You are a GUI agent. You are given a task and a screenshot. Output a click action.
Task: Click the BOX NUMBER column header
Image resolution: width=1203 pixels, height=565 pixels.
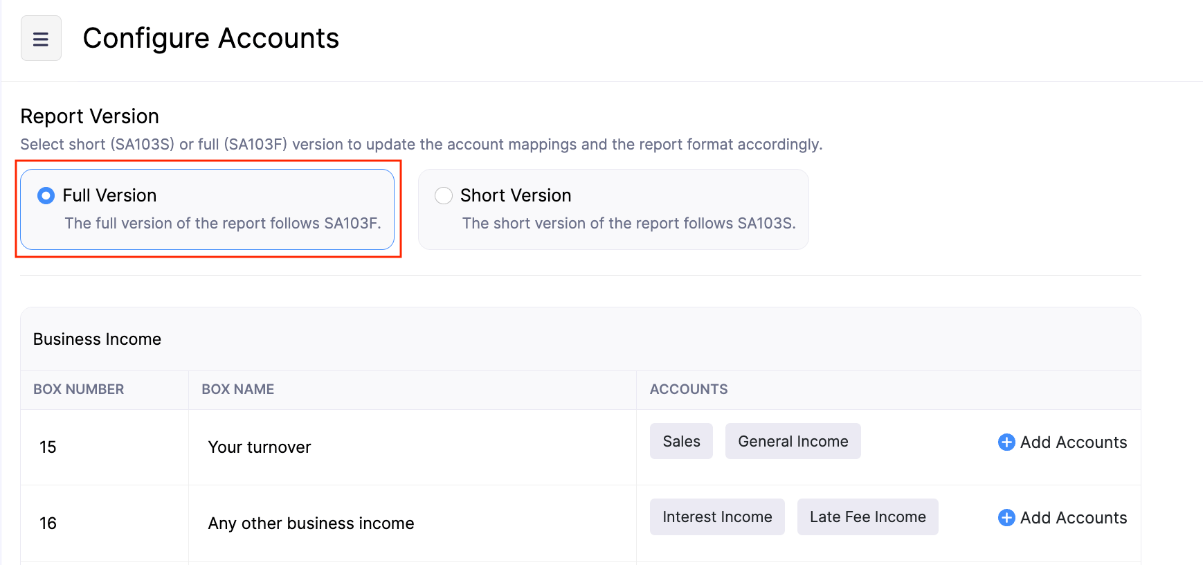[79, 390]
